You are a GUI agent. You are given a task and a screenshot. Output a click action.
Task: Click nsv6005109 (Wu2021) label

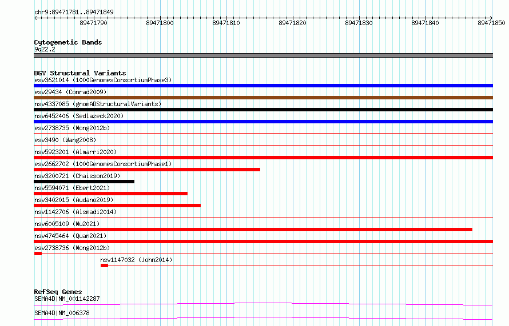(67, 224)
